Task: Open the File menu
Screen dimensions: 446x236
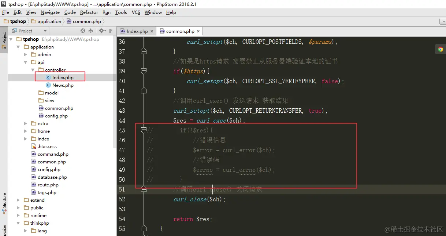Action: (x=5, y=12)
